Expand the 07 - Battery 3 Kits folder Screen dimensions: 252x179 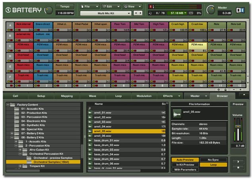[12, 133]
